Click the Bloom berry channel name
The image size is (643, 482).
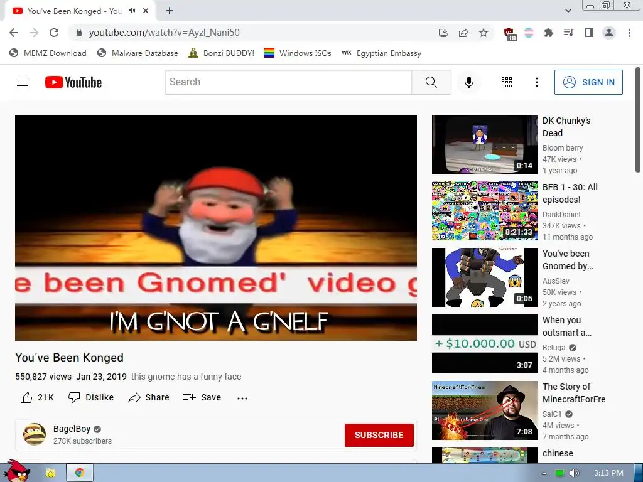point(563,148)
